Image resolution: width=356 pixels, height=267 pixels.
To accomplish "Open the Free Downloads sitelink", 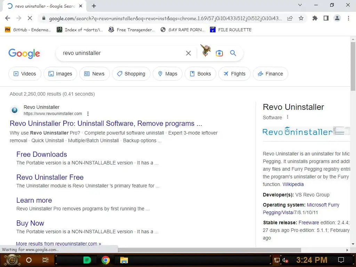I will click(x=42, y=154).
